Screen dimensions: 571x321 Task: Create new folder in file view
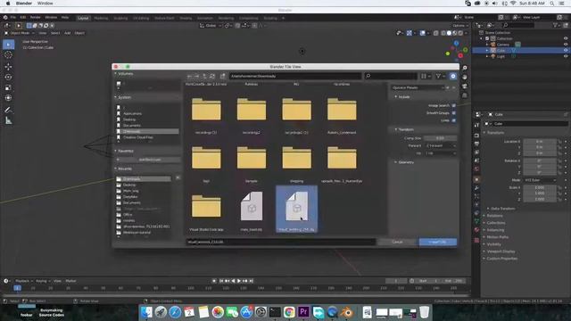coord(222,76)
